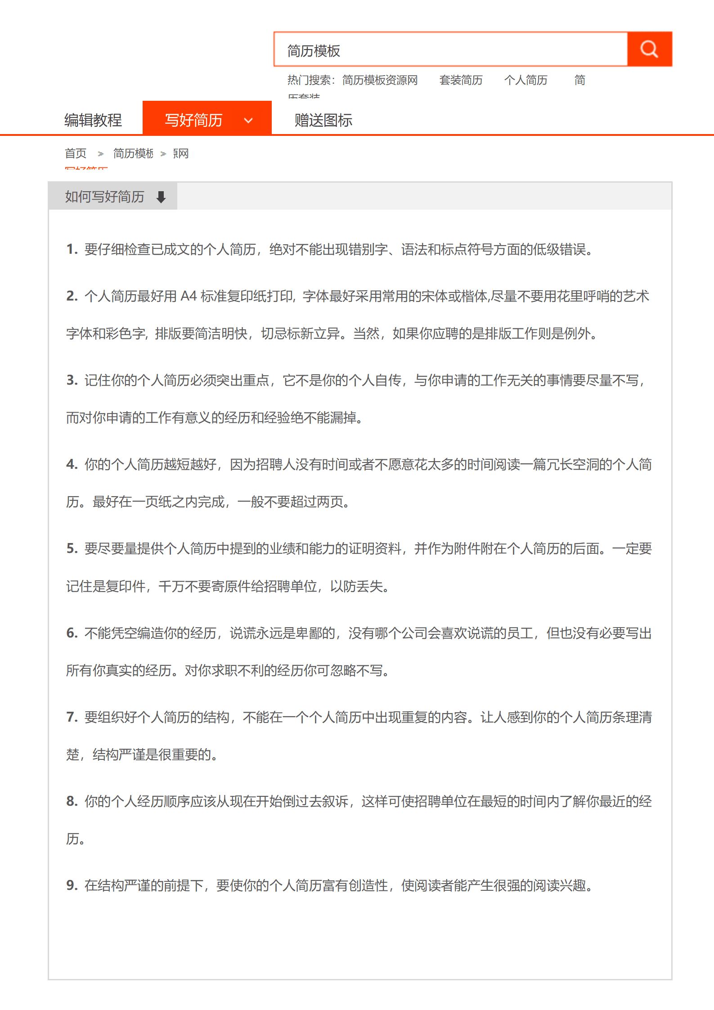Open 简历模板 breadcrumb link
714x1010 pixels.
coord(133,153)
